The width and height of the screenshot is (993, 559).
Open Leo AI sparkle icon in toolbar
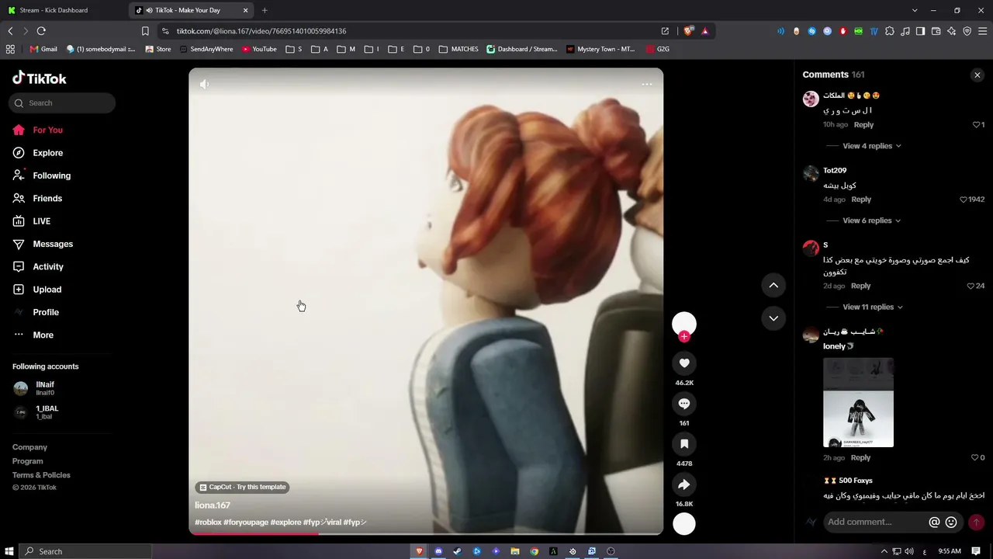tap(951, 31)
